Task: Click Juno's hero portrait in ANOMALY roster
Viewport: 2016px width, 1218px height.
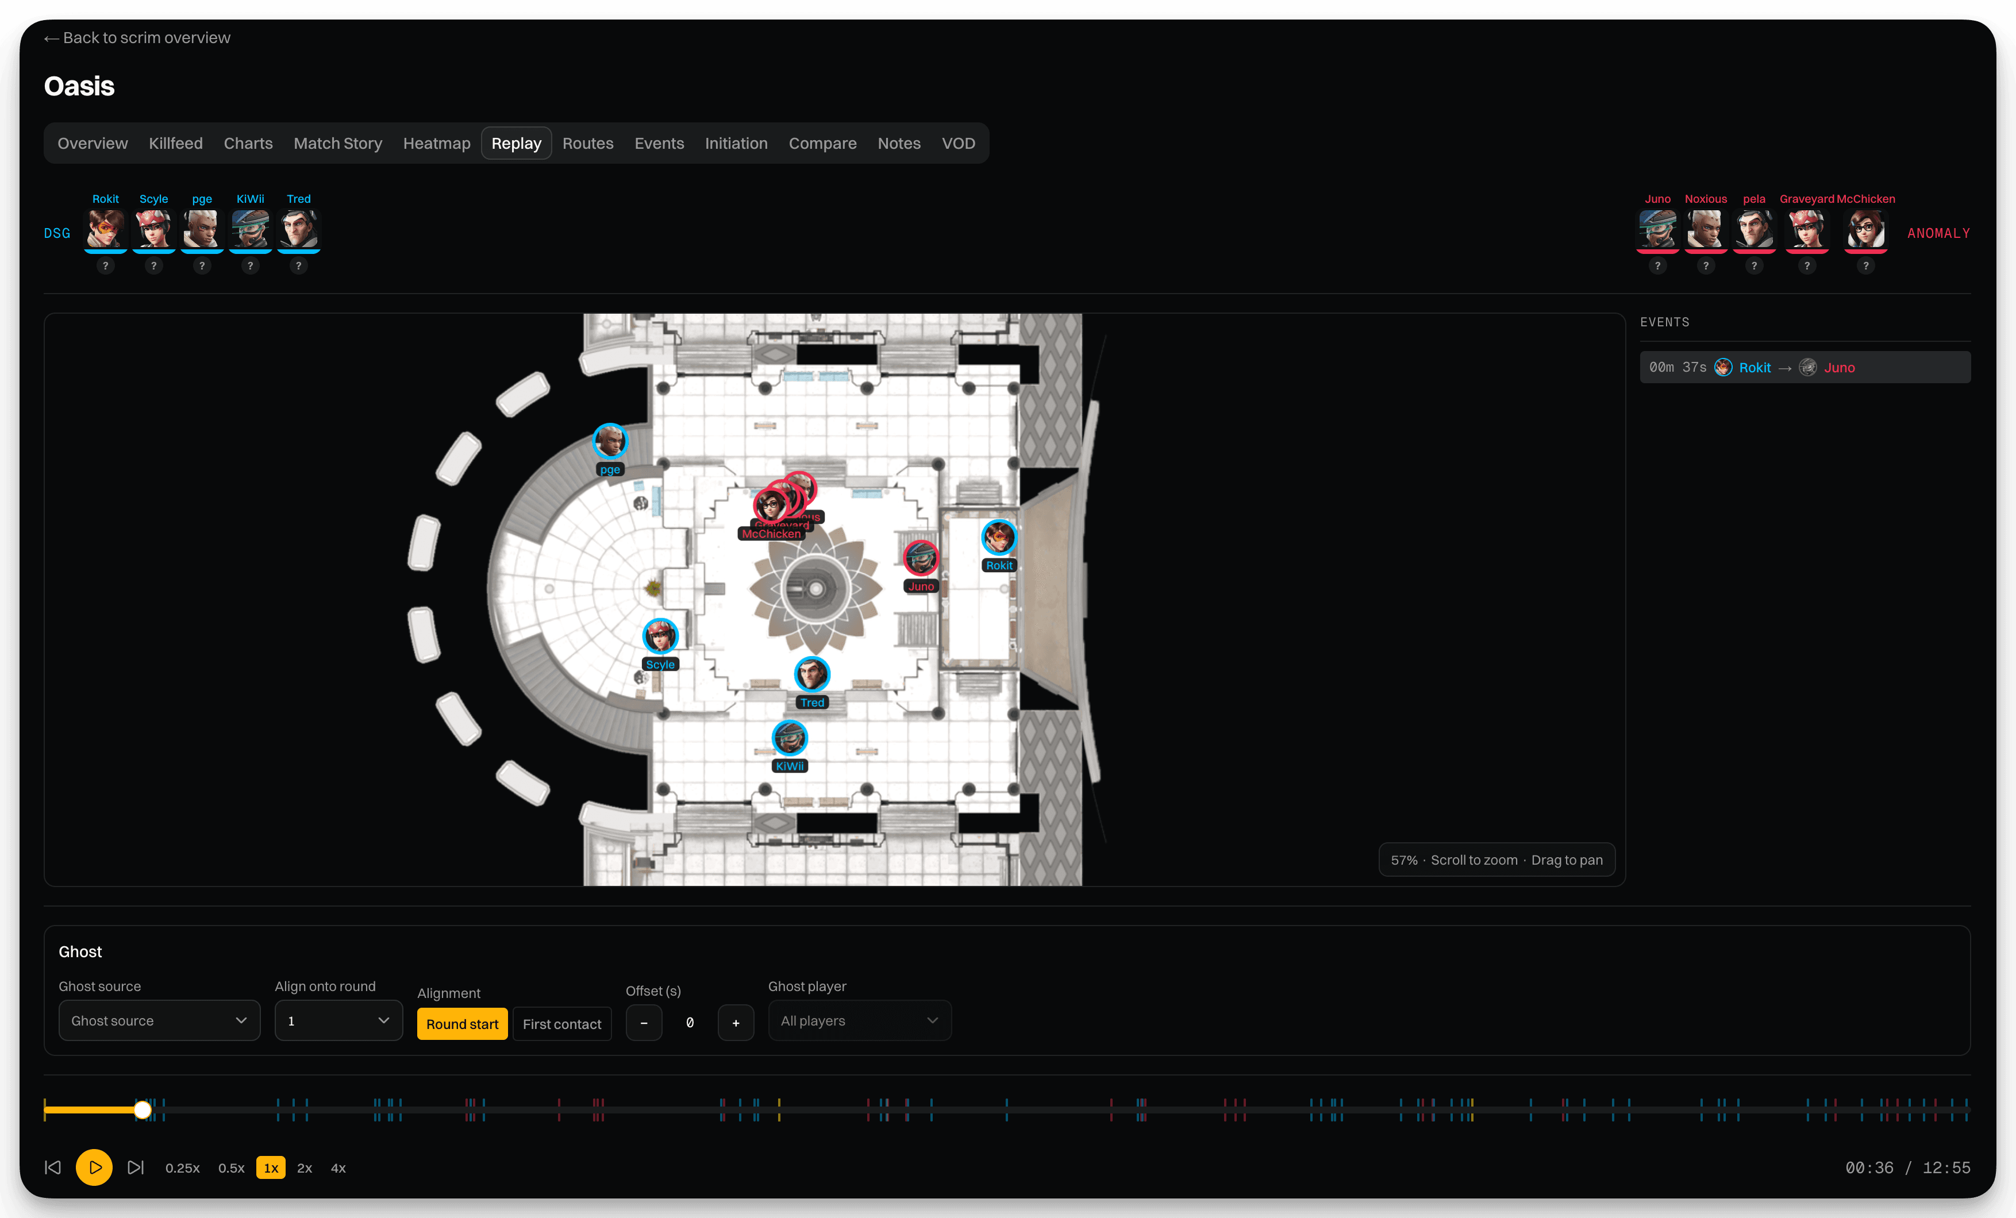Action: tap(1657, 229)
